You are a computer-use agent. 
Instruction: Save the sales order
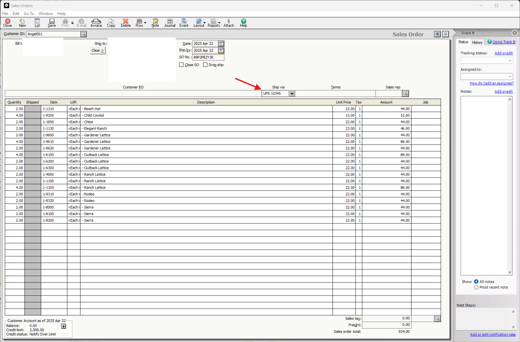[52, 23]
